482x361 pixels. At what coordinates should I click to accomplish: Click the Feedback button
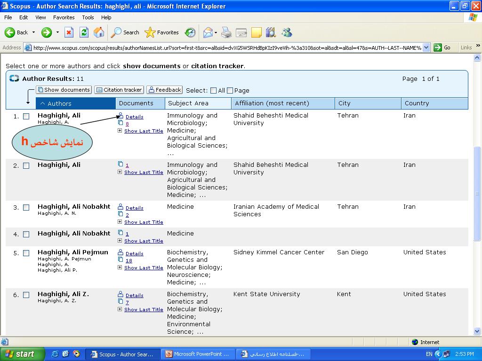coord(164,90)
